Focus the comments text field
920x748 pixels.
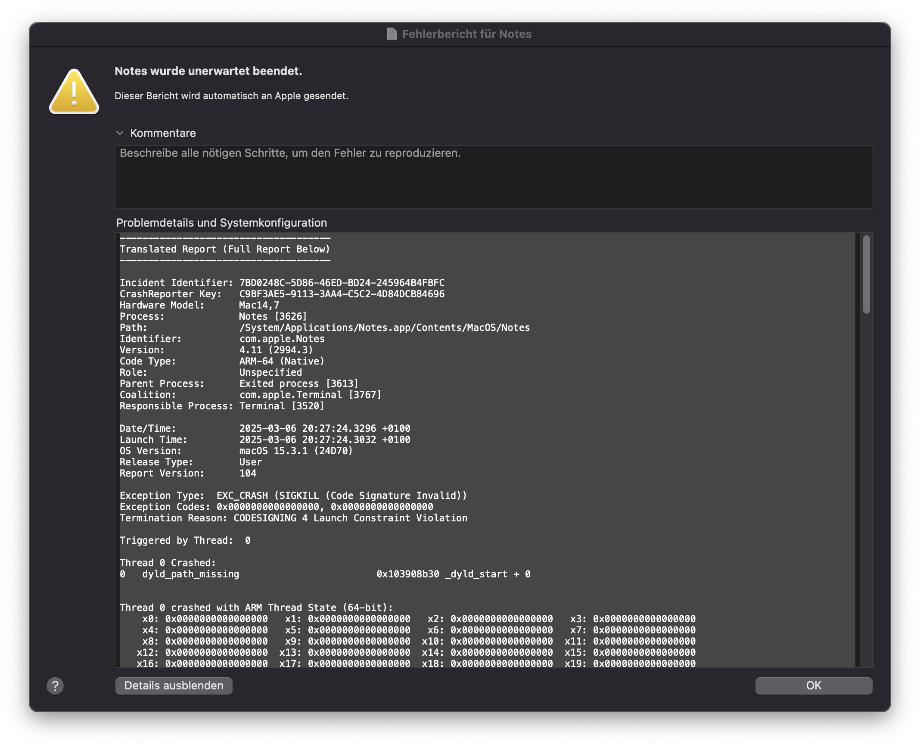[494, 177]
